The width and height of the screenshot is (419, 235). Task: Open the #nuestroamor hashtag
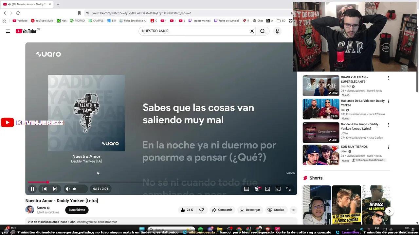click(x=107, y=222)
